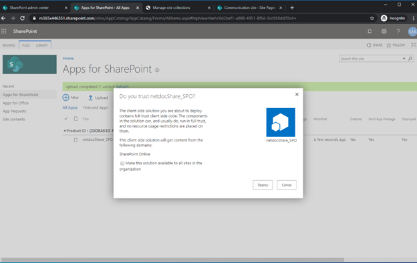Click the FOLLOW button
Image resolution: width=417 pixels, height=263 pixels.
pyautogui.click(x=396, y=45)
